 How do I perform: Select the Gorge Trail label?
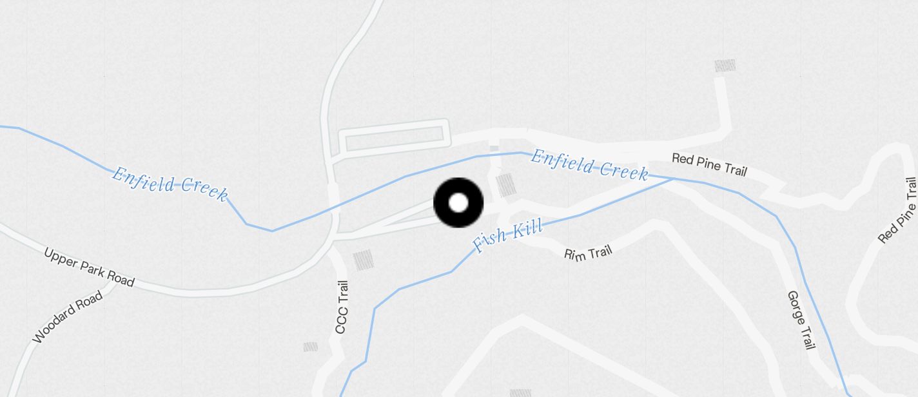click(799, 320)
